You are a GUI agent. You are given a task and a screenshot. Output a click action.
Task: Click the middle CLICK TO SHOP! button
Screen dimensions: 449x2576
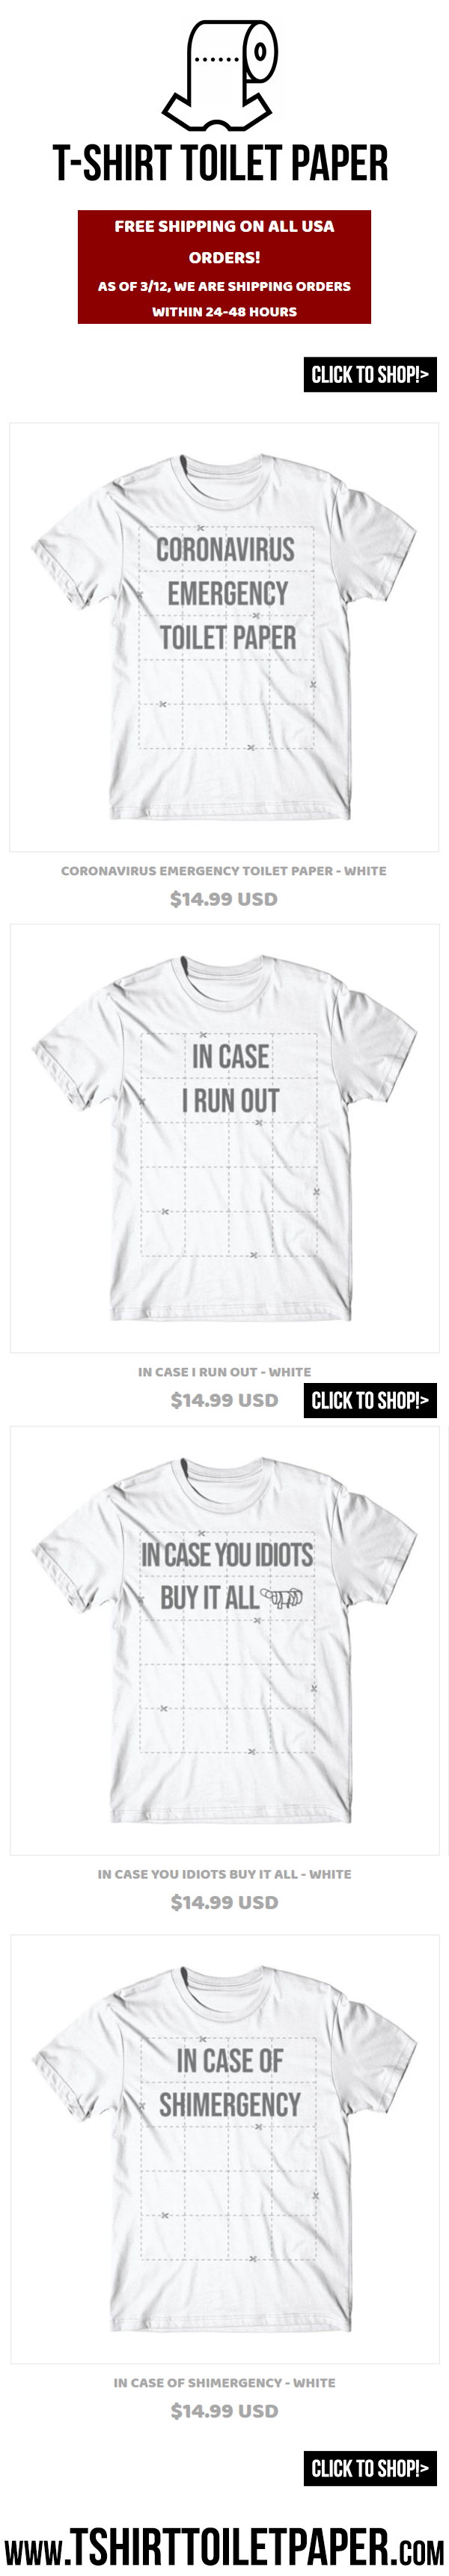click(x=370, y=1400)
